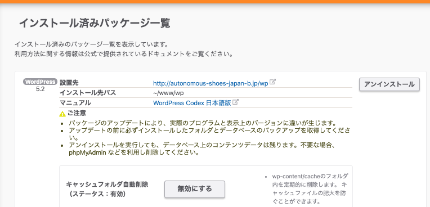Click the パッケージのアップデートにより notice line
This screenshot has height=207, width=430.
click(x=203, y=123)
